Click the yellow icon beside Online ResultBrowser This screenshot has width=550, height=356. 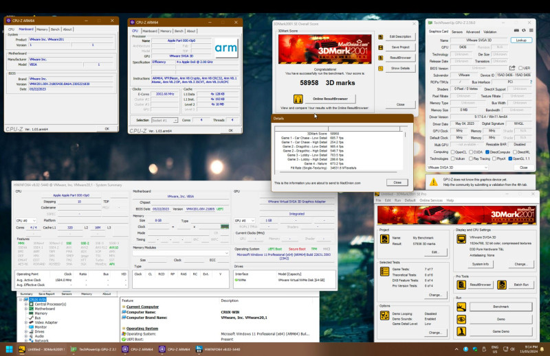click(298, 99)
